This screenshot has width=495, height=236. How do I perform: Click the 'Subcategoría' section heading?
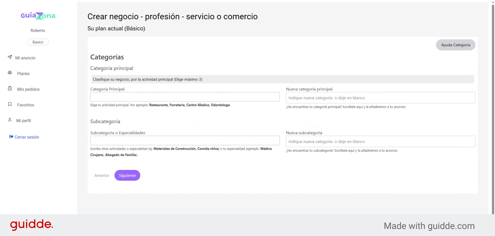coord(105,121)
